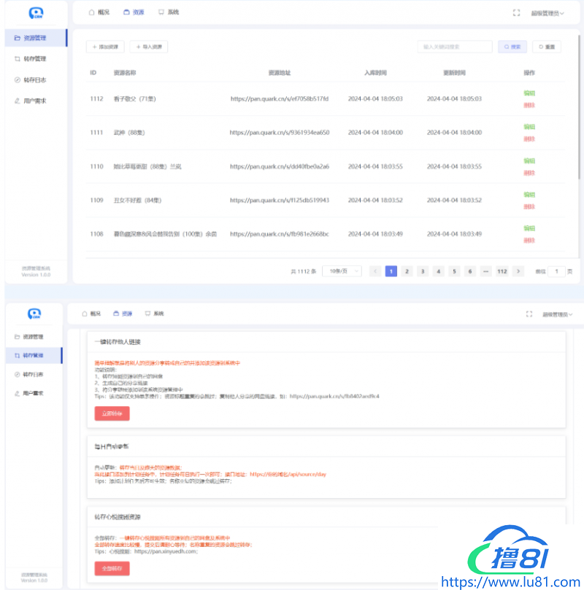Click the red 全部转存 button
Viewport: 584px width, 590px height.
(112, 567)
